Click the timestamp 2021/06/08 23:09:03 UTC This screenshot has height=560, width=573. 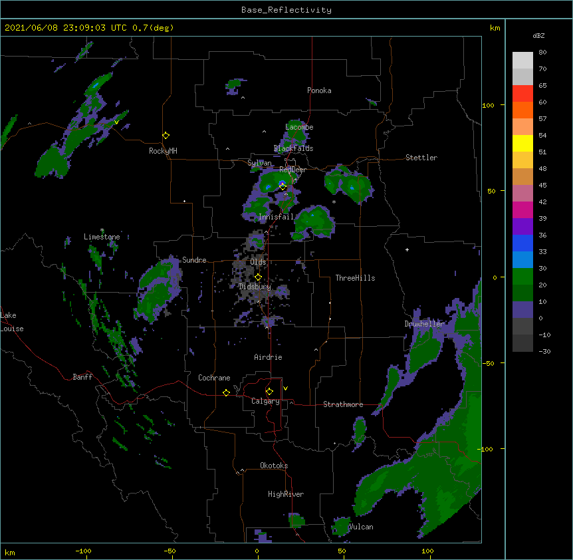pyautogui.click(x=66, y=28)
